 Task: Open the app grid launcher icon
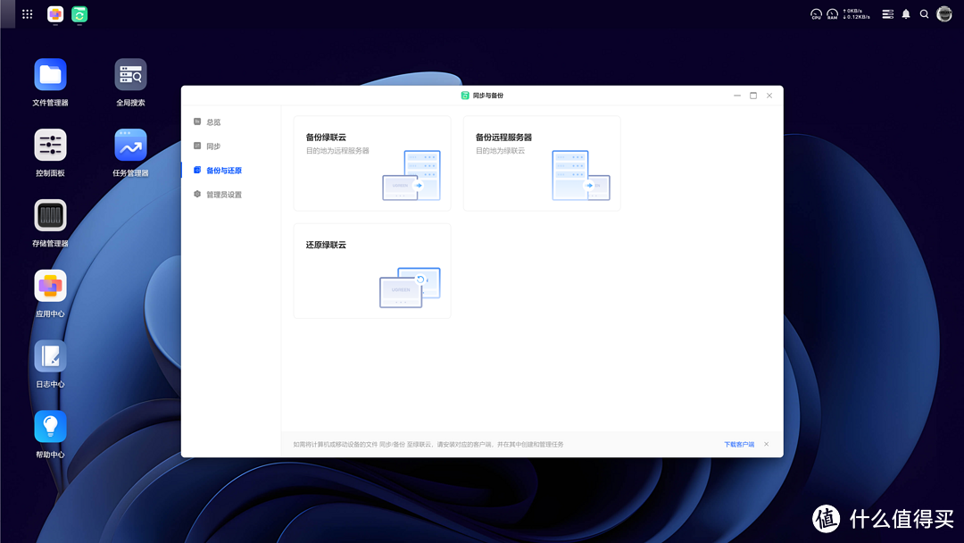(28, 14)
